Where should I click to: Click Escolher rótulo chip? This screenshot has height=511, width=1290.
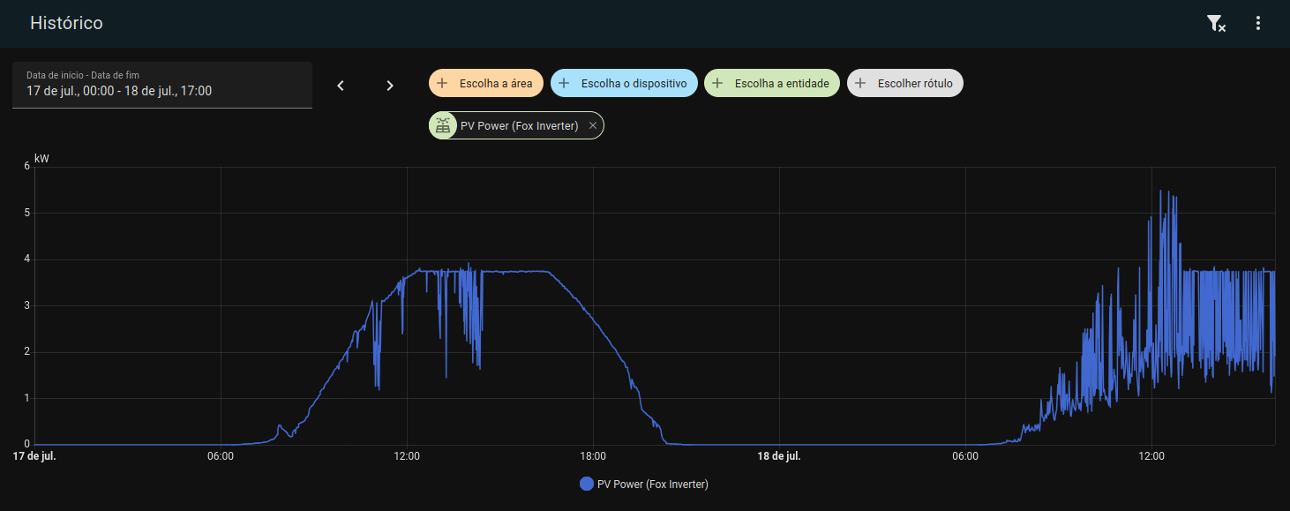point(905,83)
